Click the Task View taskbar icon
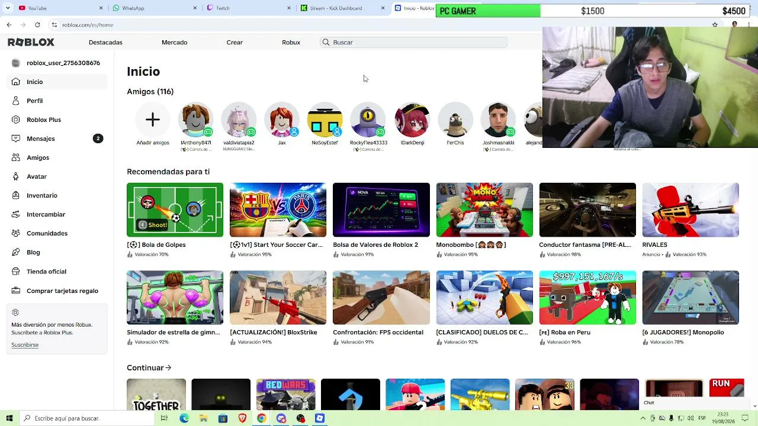The width and height of the screenshot is (758, 426). (164, 418)
